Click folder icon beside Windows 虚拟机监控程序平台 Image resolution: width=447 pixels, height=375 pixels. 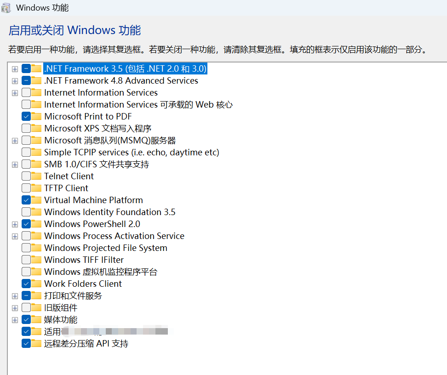[x=36, y=272]
